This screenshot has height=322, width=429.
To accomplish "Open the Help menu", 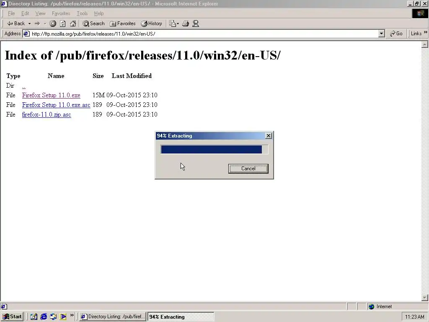I will 99,13.
